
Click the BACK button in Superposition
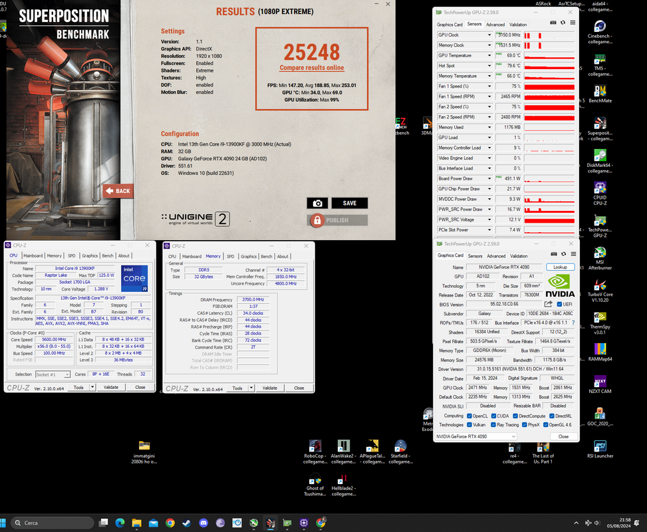tap(118, 191)
